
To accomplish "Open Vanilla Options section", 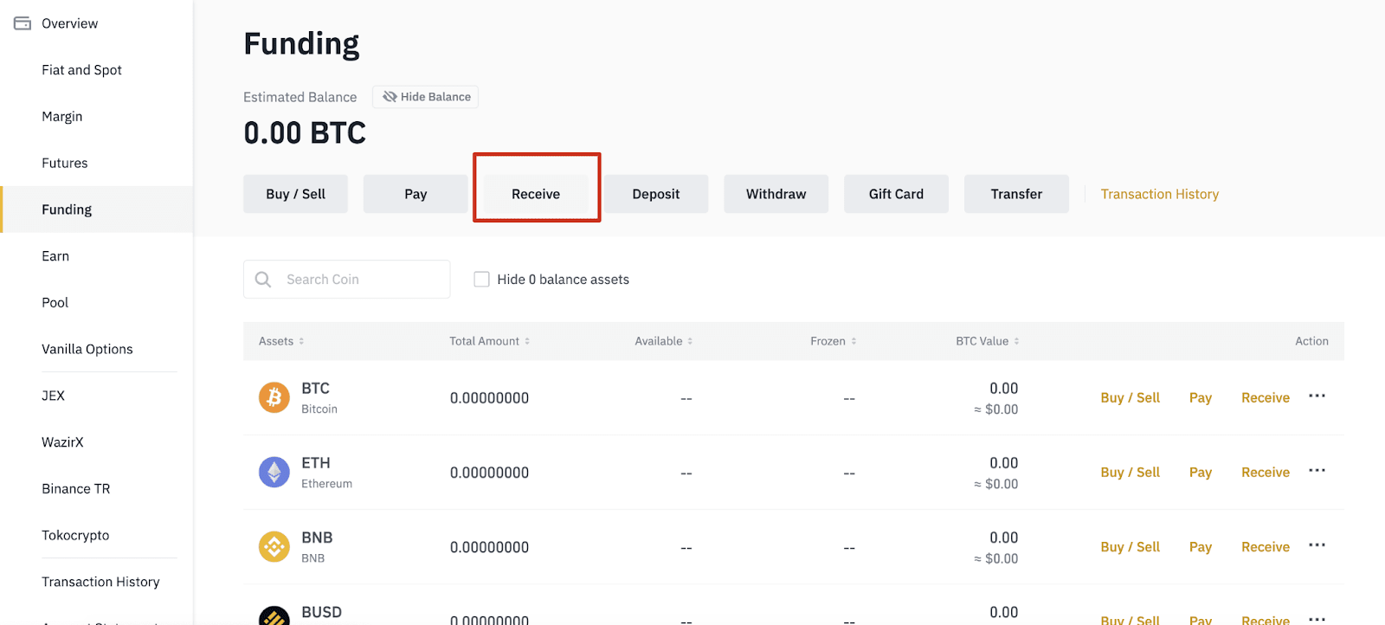I will point(87,349).
